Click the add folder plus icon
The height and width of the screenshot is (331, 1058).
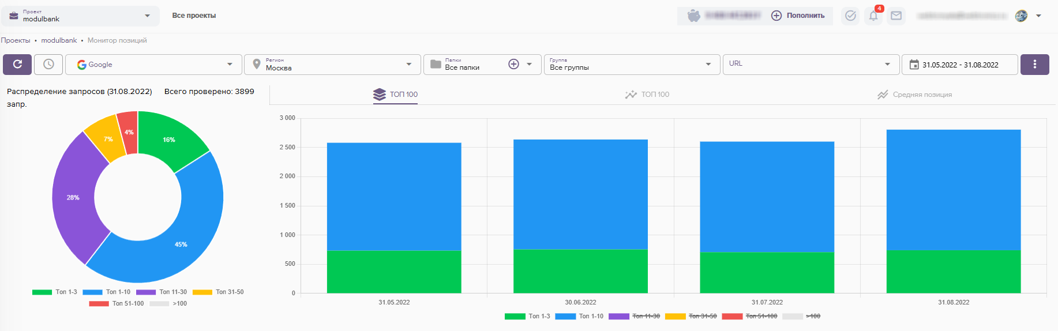click(513, 64)
